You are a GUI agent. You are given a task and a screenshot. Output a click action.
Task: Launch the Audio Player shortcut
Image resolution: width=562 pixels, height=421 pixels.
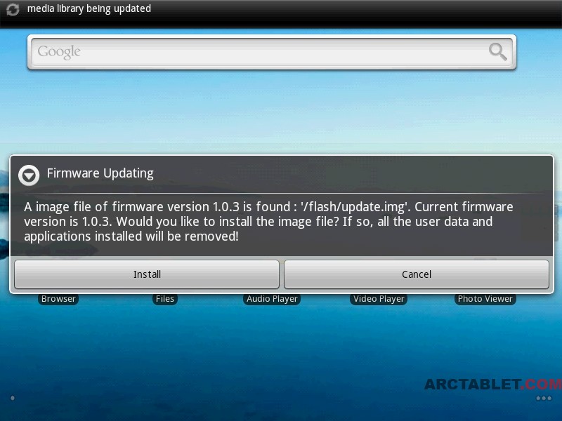pos(272,299)
